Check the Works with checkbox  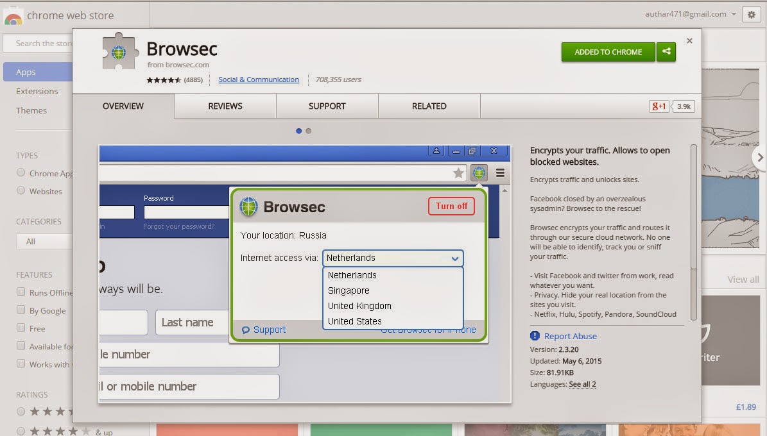pos(21,364)
